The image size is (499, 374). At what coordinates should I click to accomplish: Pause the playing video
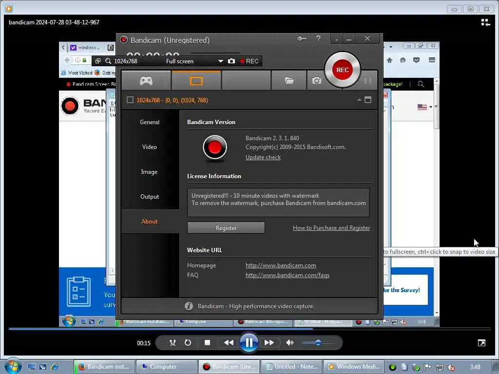point(249,342)
